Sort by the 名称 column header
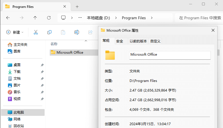The image size is (223, 128). click(x=54, y=44)
